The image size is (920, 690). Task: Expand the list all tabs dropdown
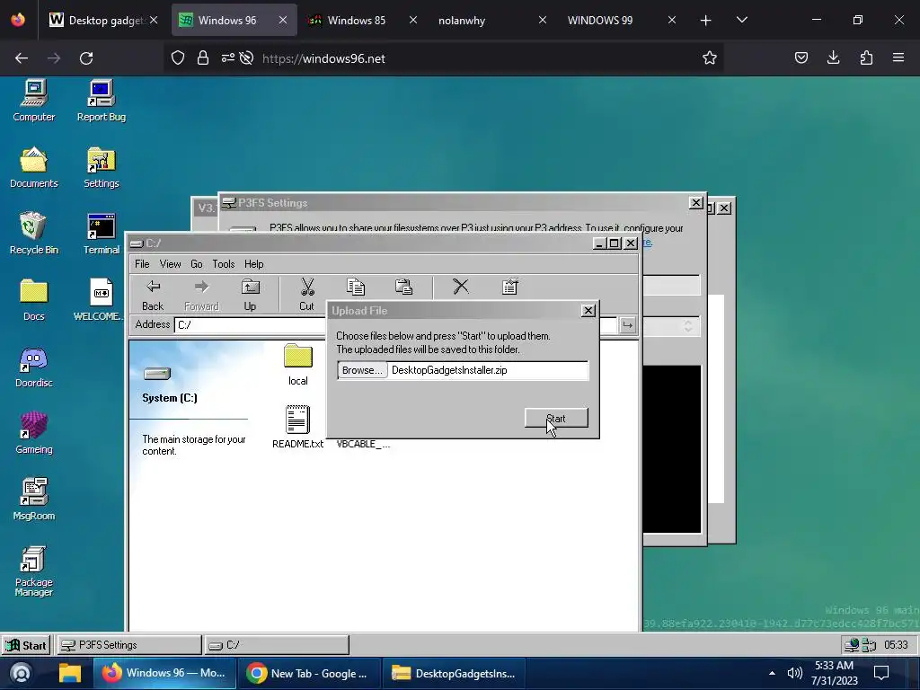point(741,21)
